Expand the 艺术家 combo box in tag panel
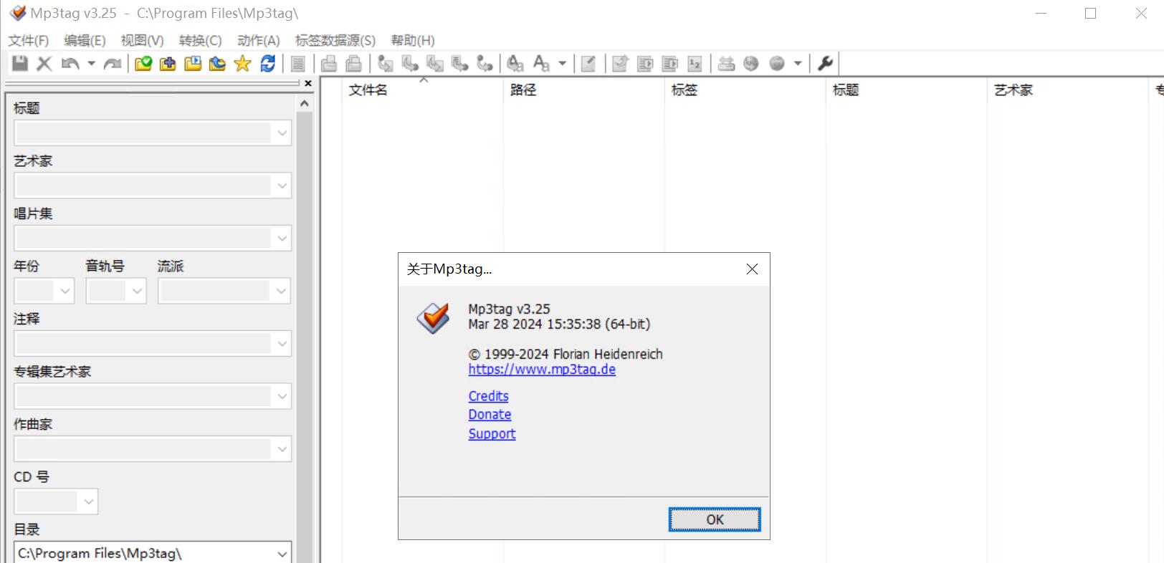 [282, 186]
